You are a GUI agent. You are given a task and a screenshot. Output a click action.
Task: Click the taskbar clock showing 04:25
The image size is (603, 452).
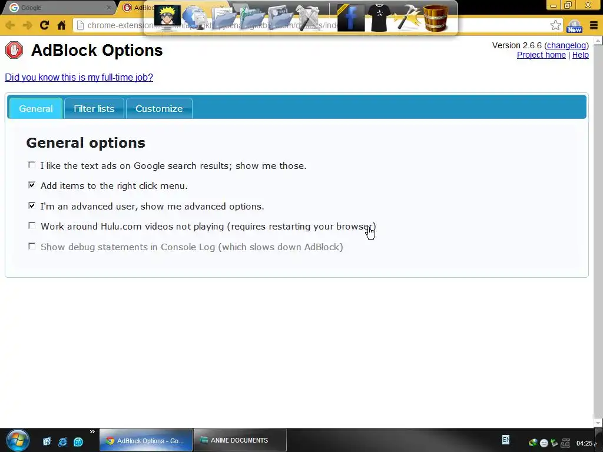584,443
